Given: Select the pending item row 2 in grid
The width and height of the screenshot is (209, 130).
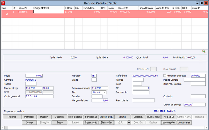Looking at the screenshot, I should [x=104, y=14].
